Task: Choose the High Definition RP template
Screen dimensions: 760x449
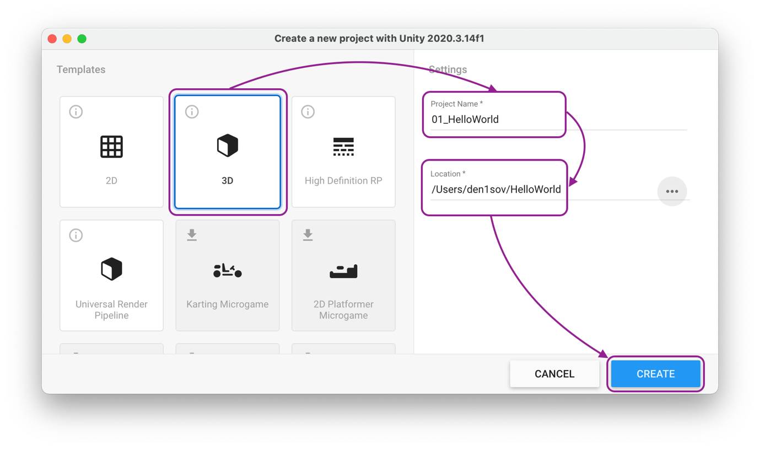Action: [x=343, y=152]
